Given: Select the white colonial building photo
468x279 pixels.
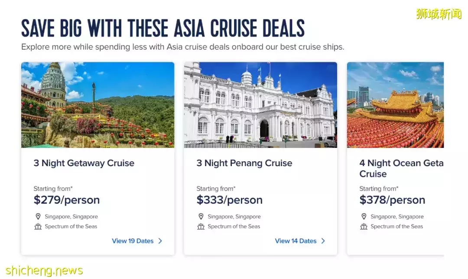Looking at the screenshot, I should (x=260, y=105).
